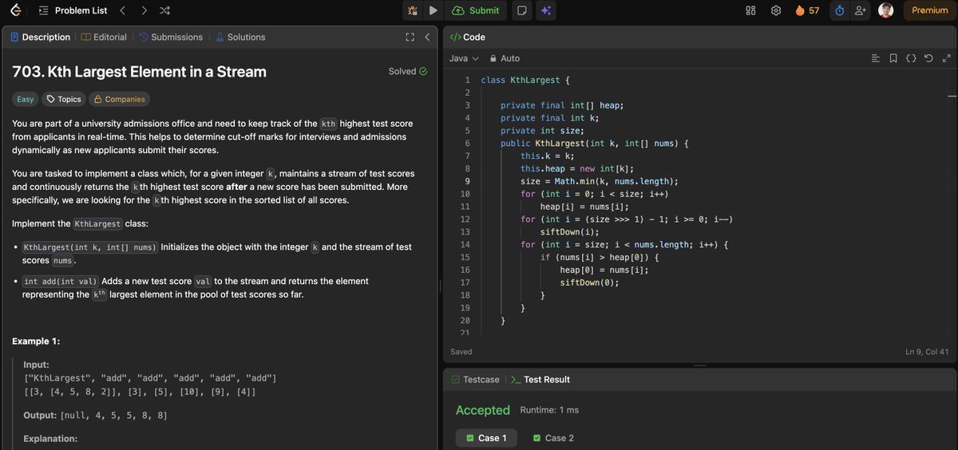Image resolution: width=958 pixels, height=450 pixels.
Task: Select Case 1 result
Action: [486, 438]
